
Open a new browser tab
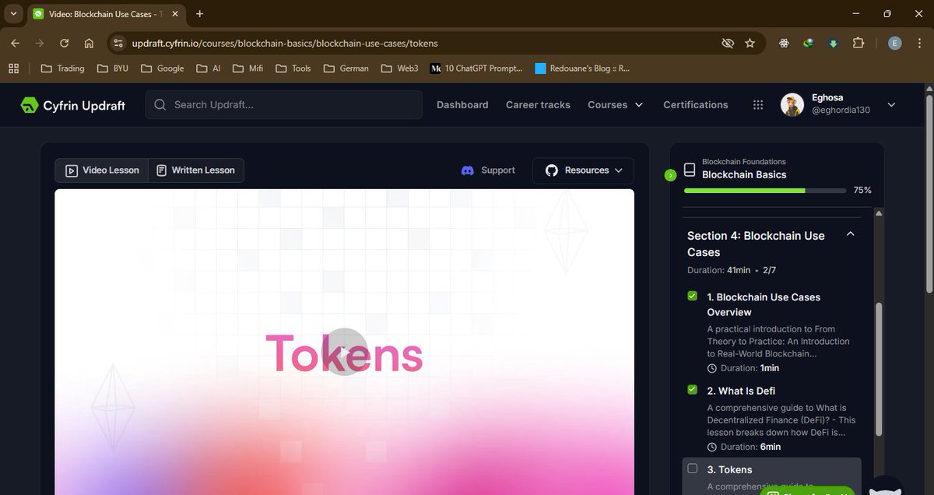coord(200,14)
